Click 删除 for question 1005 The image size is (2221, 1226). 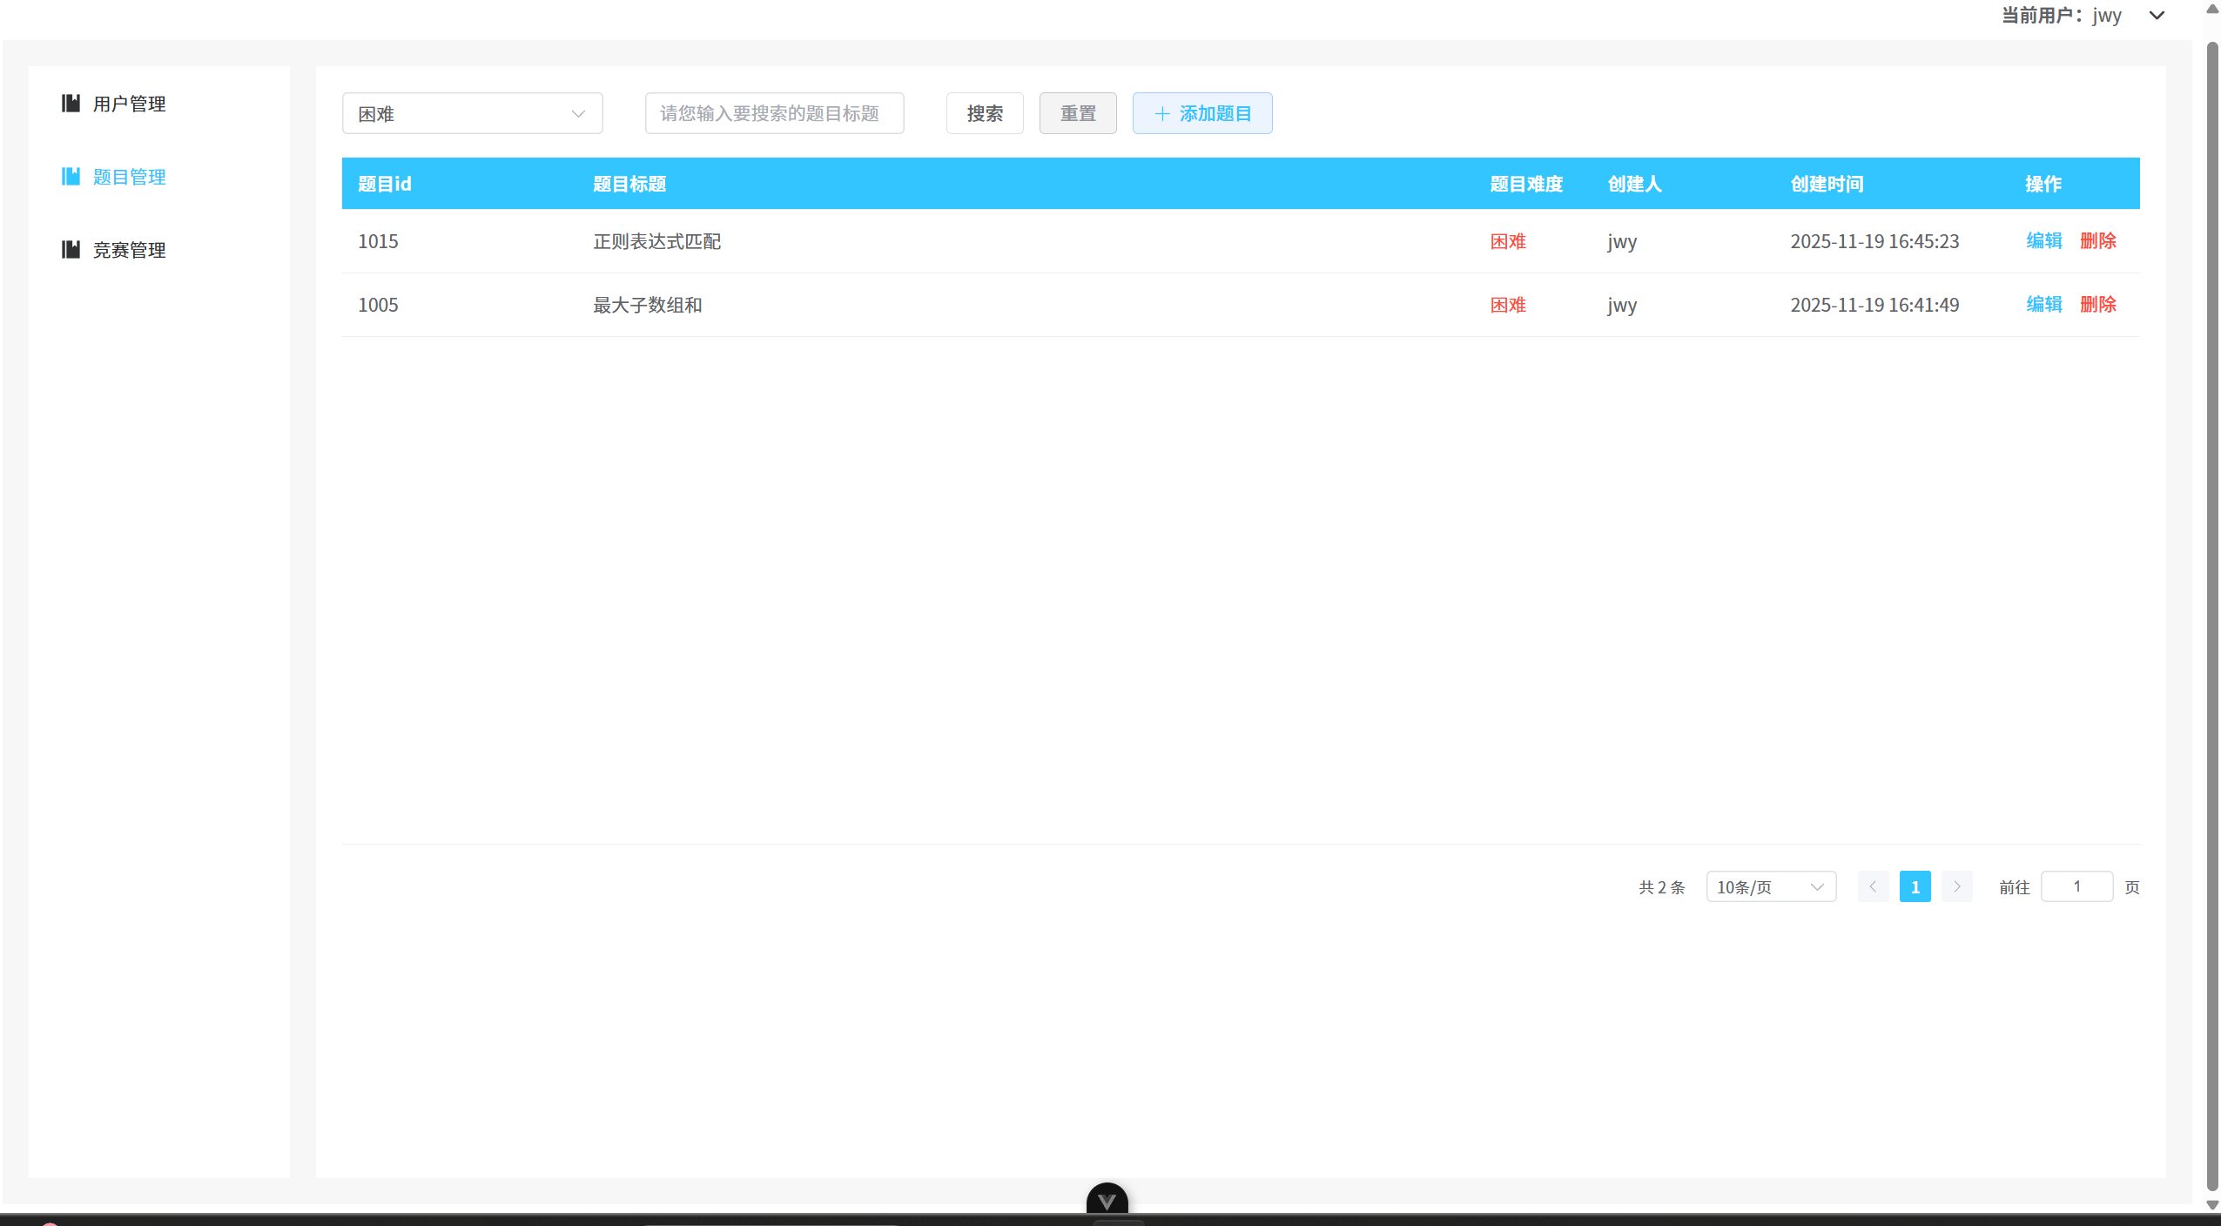click(x=2098, y=304)
